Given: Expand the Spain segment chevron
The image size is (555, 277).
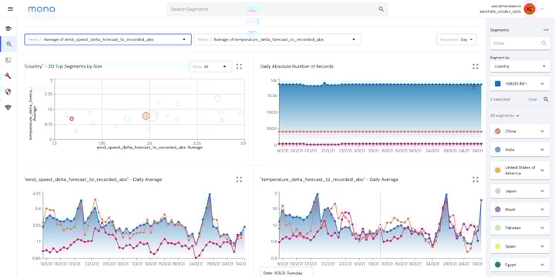Looking at the screenshot, I should pyautogui.click(x=542, y=246).
